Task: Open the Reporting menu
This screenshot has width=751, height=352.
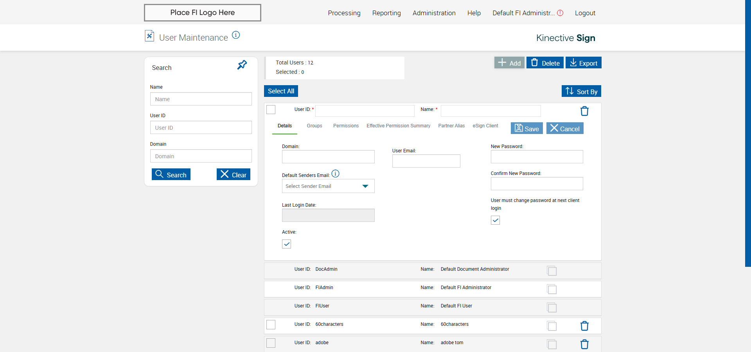Action: pyautogui.click(x=386, y=13)
